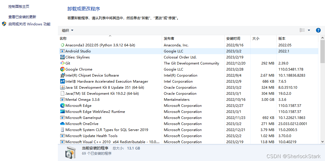Click the scrollbar down arrow

322,142
